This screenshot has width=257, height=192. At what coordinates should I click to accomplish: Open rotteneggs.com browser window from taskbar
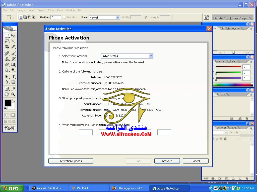129,188
